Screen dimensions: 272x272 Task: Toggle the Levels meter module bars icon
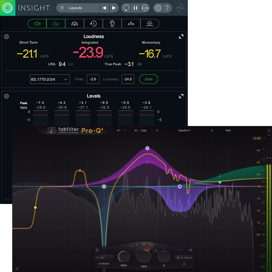click(x=56, y=24)
